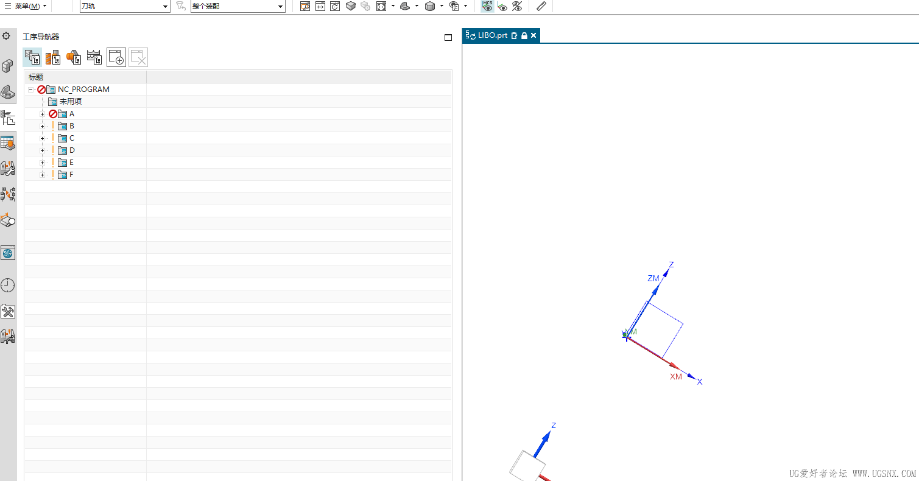
Task: Open the resource bar settings gear
Action: (6, 36)
